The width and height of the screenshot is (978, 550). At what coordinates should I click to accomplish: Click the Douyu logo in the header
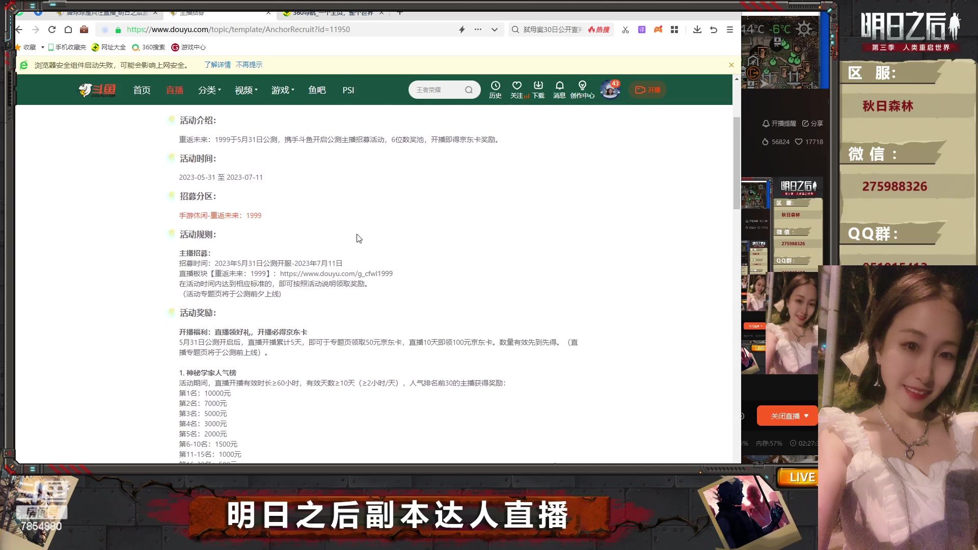[97, 90]
